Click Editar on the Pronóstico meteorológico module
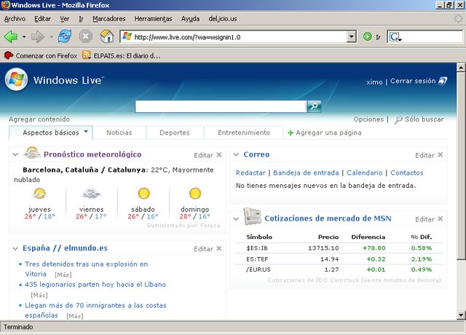The image size is (466, 335). click(204, 155)
